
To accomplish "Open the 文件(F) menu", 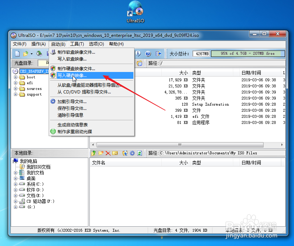I will (20, 44).
